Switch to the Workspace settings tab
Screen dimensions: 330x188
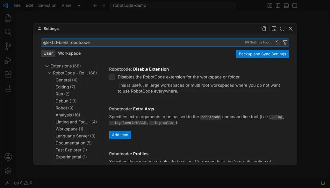69,53
